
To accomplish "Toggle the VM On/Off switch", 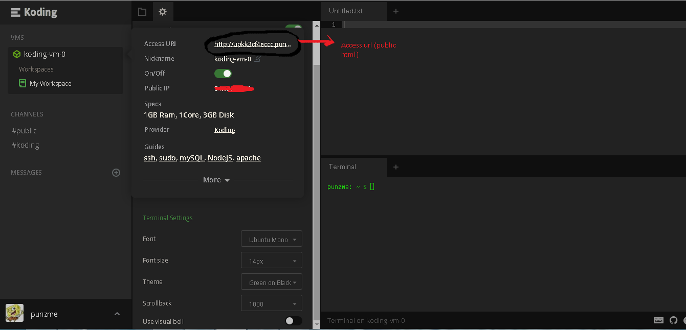I will tap(223, 73).
